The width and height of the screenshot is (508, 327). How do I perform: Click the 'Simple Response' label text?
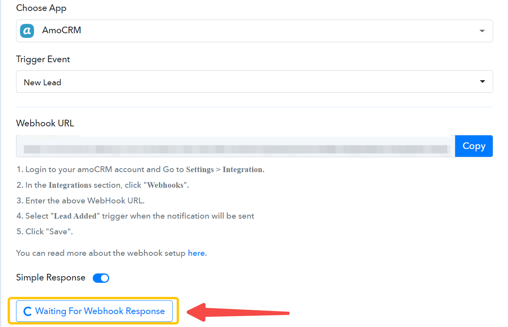(x=50, y=278)
